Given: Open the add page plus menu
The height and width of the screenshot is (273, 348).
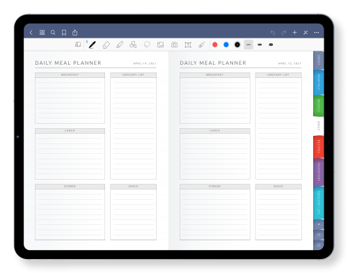Looking at the screenshot, I should pyautogui.click(x=294, y=33).
